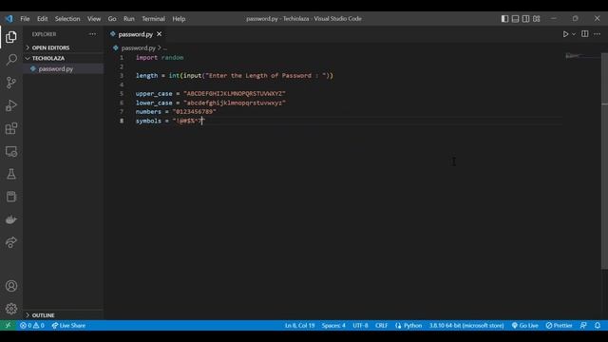
Task: Change the UTF-8 encoding
Action: (360, 325)
